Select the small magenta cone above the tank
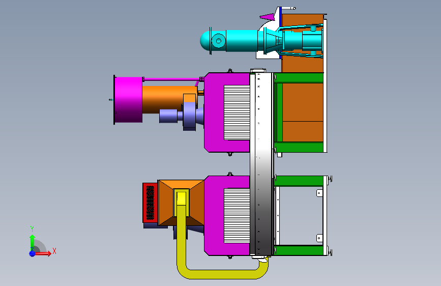Viewport: 441px width, 286px height. 267,17
